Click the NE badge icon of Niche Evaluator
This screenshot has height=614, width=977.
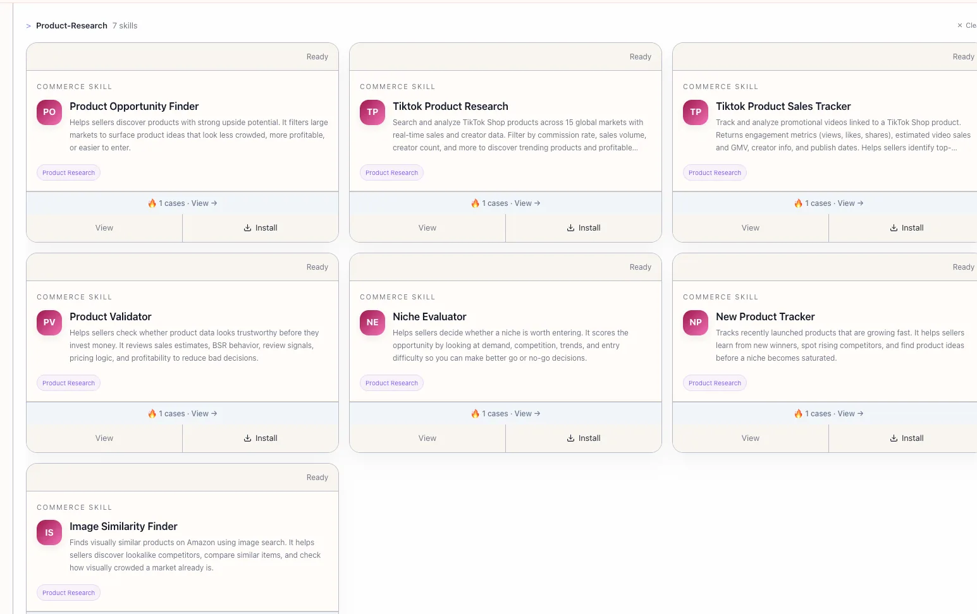click(372, 323)
